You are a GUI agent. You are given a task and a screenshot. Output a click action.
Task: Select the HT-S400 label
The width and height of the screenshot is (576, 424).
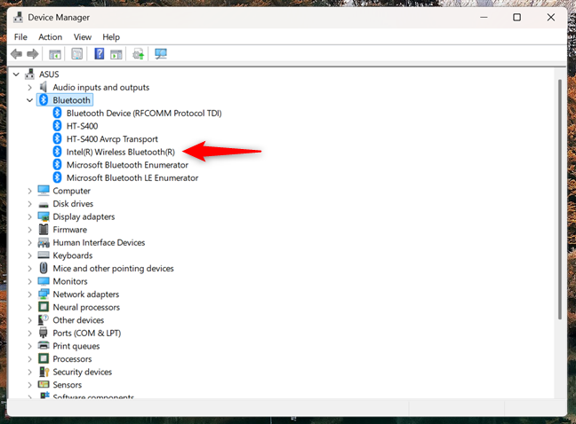pyautogui.click(x=82, y=126)
